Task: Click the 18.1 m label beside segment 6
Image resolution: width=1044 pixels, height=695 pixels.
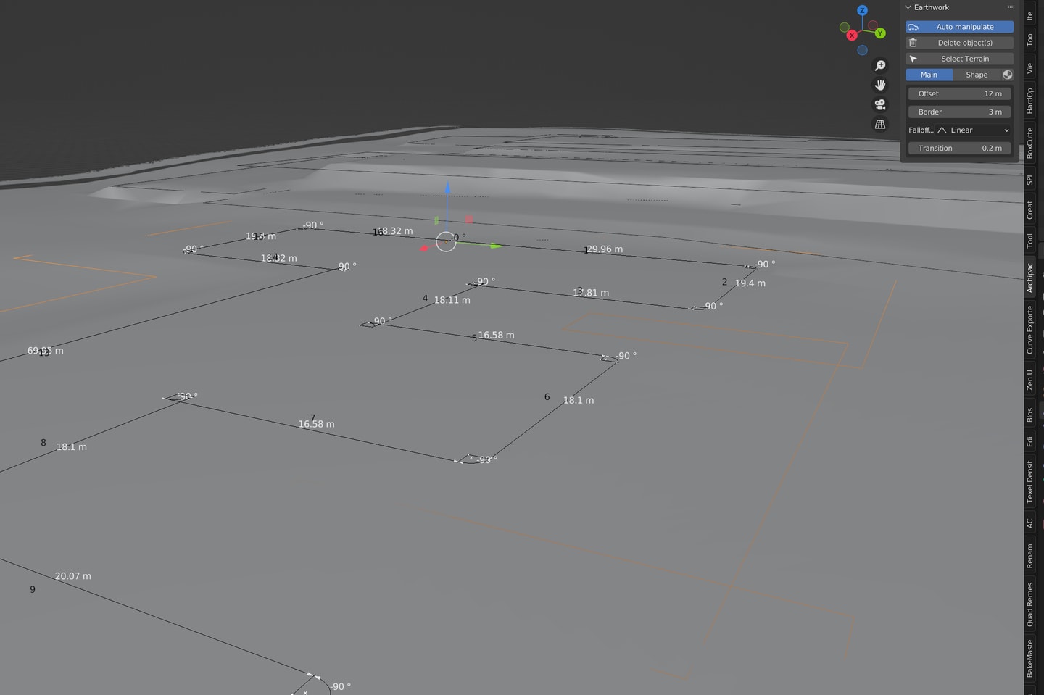Action: [x=579, y=399]
